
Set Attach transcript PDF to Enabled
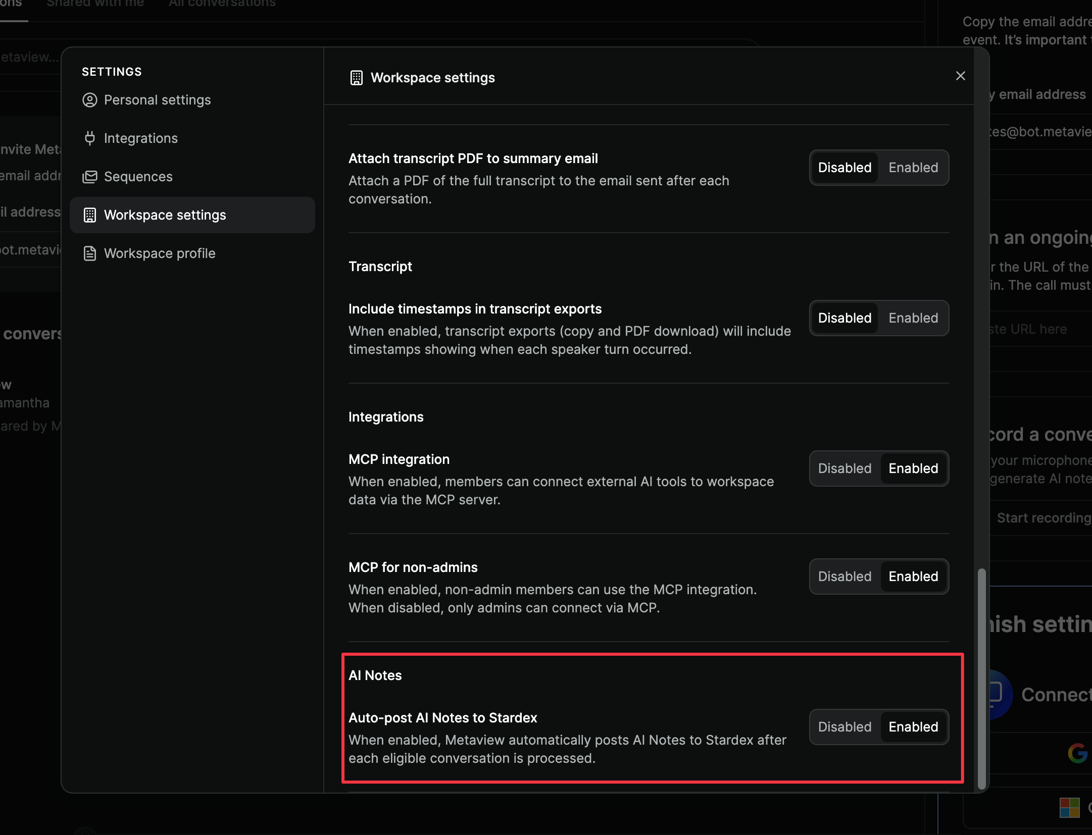(913, 168)
